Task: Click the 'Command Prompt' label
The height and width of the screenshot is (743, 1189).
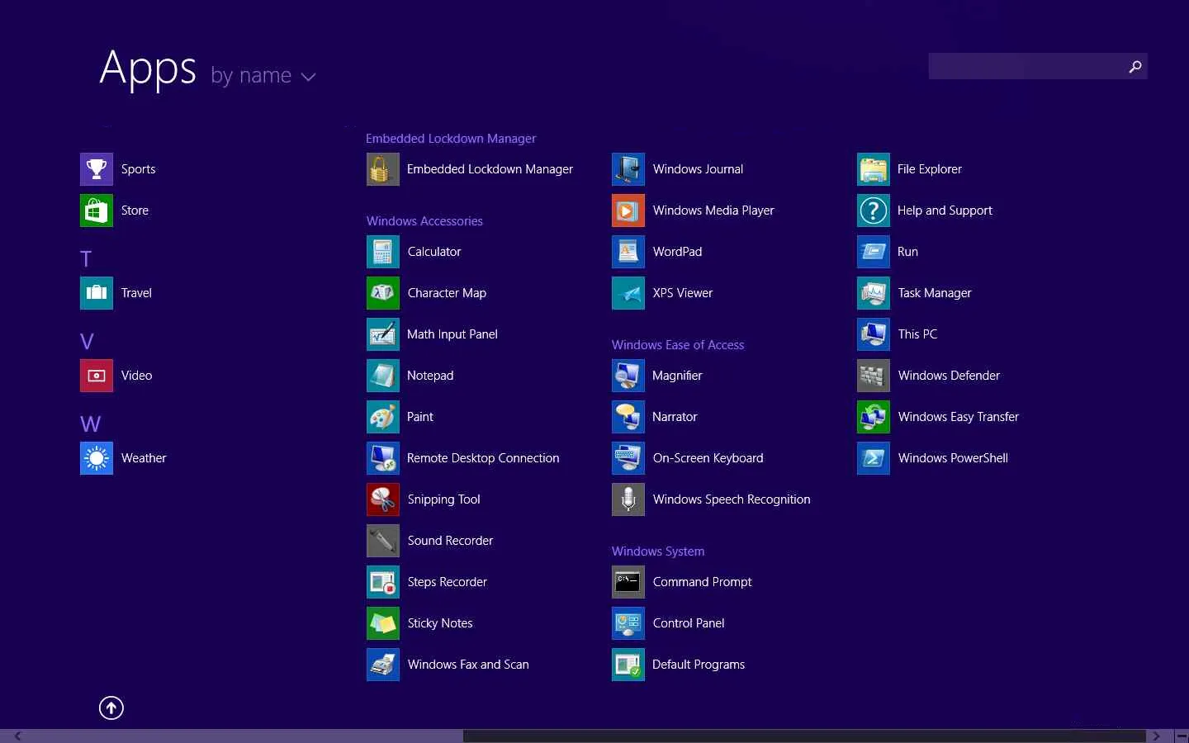Action: [x=702, y=582]
